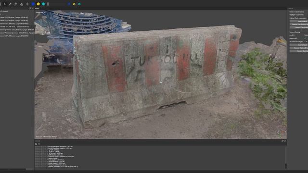Choose the cyan circle brush
The width and height of the screenshot is (308, 173).
coord(43,4)
